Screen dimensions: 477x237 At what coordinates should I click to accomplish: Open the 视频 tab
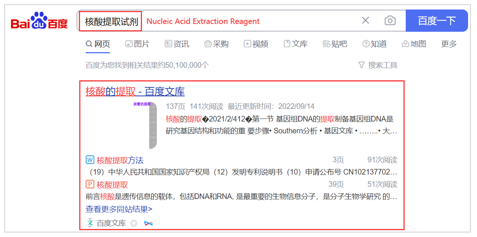(256, 44)
